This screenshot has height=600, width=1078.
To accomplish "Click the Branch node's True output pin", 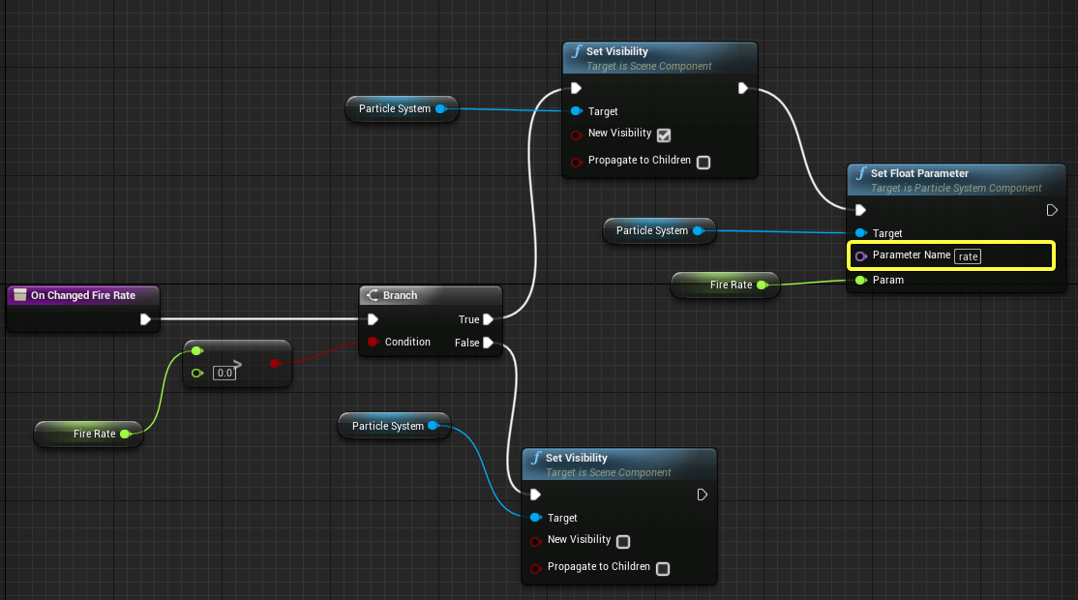I will point(489,319).
